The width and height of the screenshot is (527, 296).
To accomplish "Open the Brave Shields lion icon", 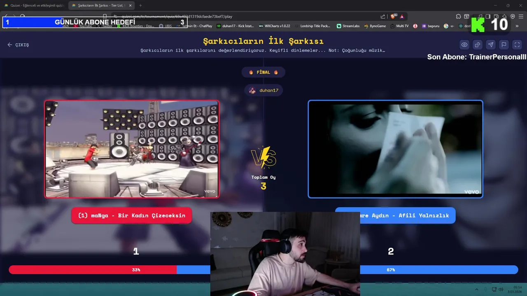I will click(393, 16).
